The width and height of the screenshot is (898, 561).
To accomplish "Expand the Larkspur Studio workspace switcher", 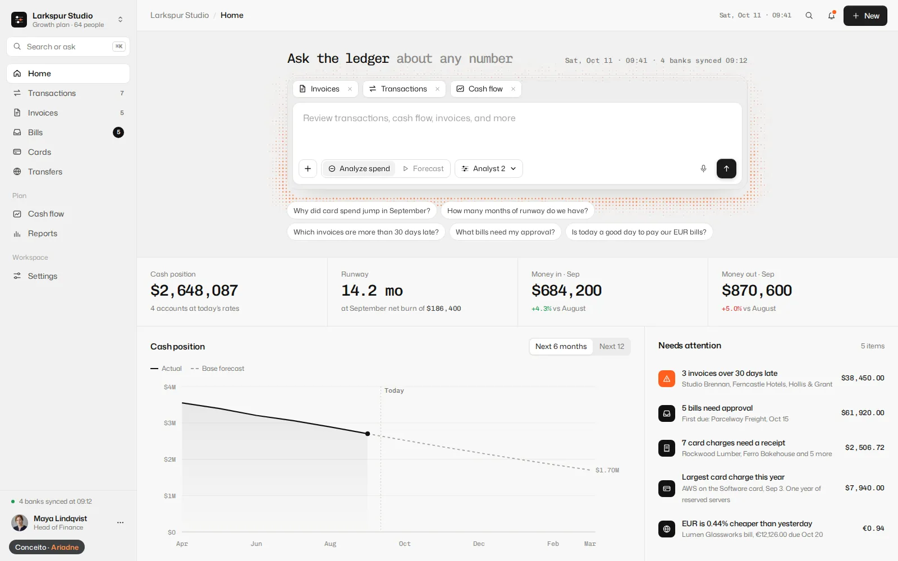I will [x=120, y=20].
